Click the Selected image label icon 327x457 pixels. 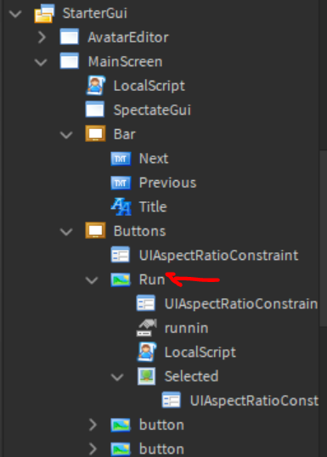click(147, 376)
